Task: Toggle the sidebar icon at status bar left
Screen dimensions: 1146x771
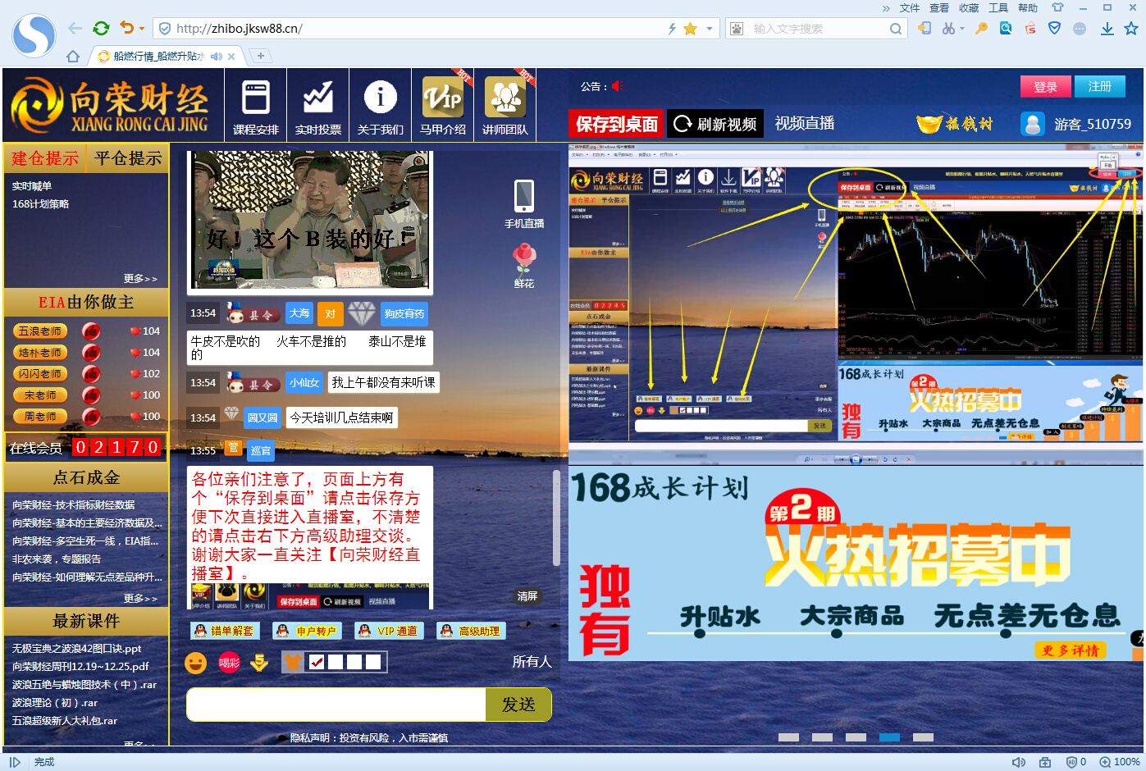Action: [15, 762]
